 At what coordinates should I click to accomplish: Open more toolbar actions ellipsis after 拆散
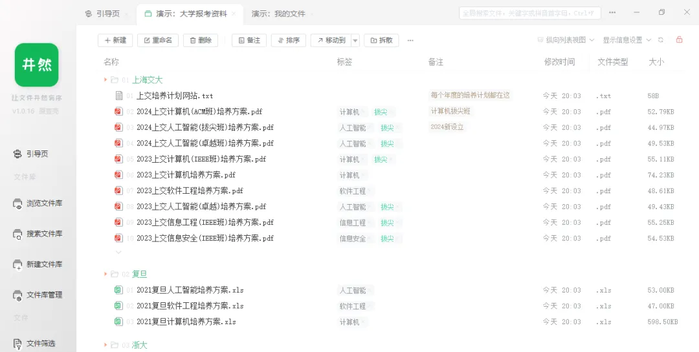pos(410,41)
